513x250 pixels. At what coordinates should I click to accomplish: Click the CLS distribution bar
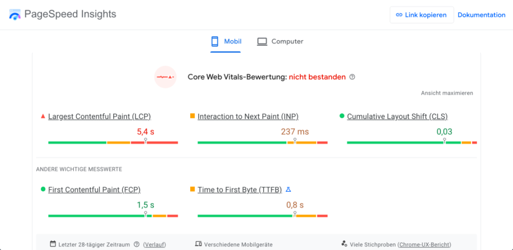click(x=412, y=142)
